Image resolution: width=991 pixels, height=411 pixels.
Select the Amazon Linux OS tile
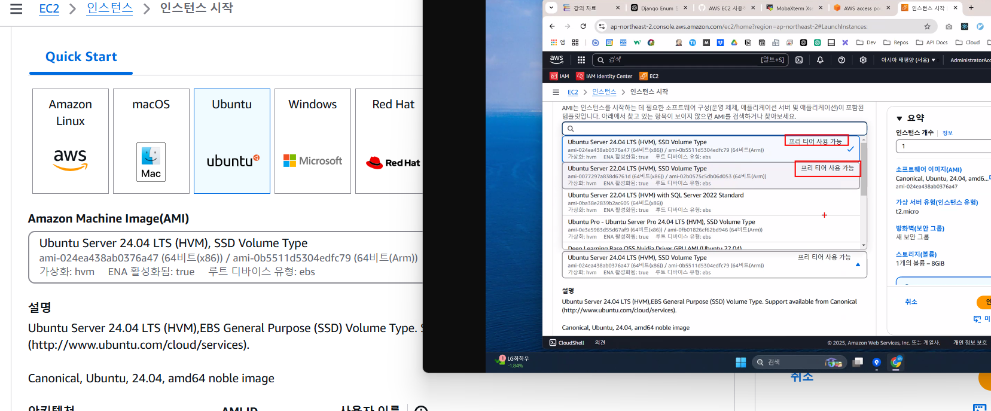tap(71, 141)
